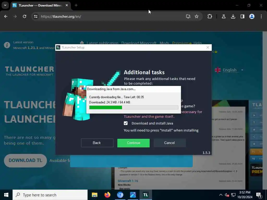Open the Premium menu item

(x=182, y=43)
